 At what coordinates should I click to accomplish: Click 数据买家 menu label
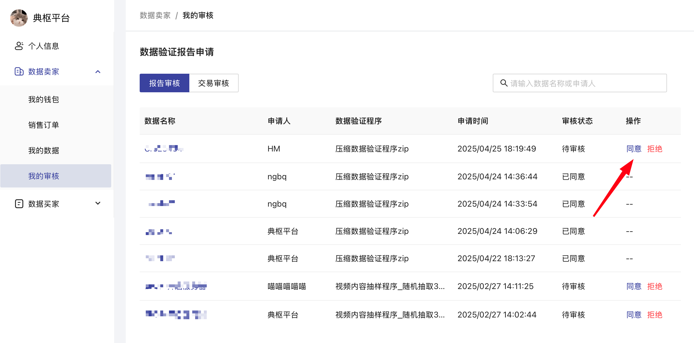tap(44, 204)
